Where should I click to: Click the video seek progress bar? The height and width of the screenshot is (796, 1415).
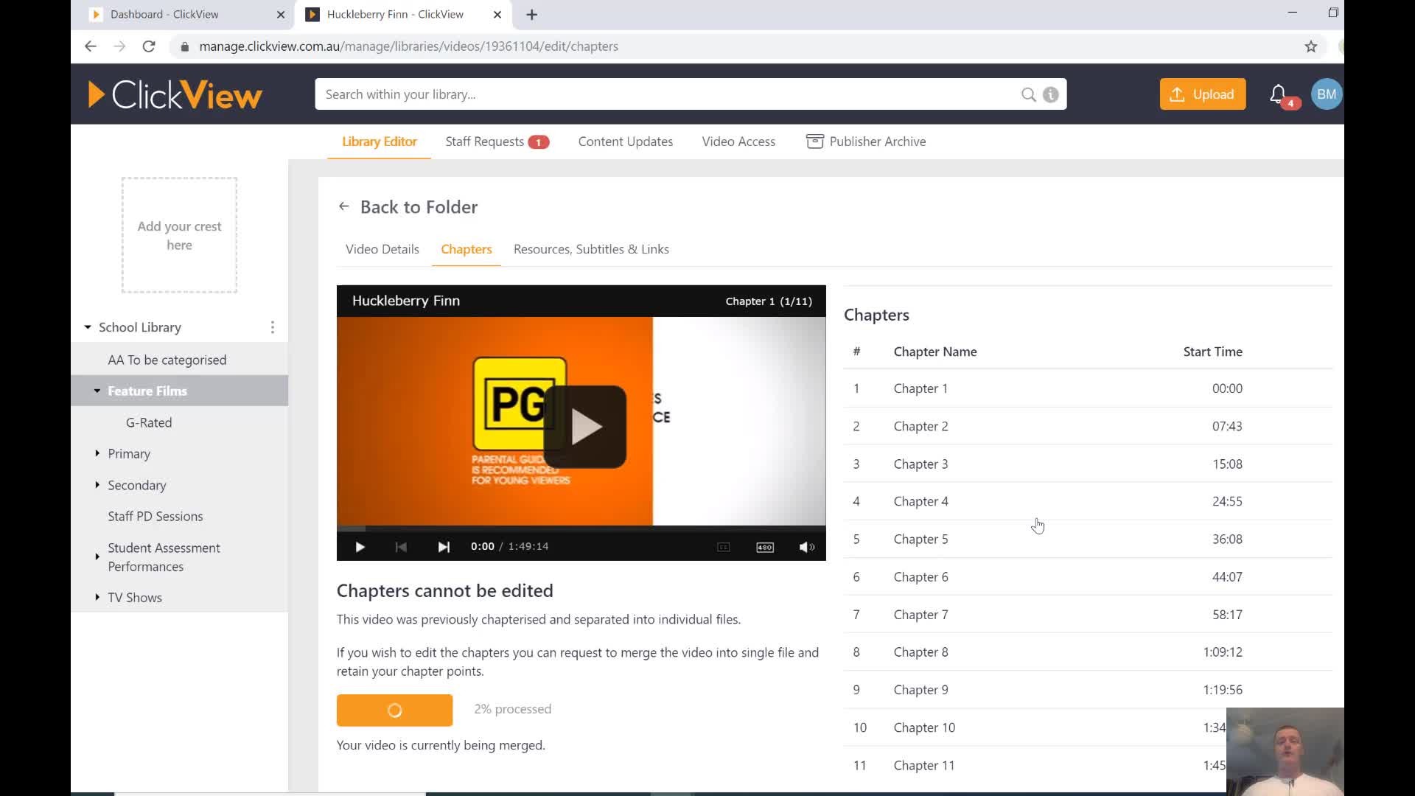coord(581,528)
